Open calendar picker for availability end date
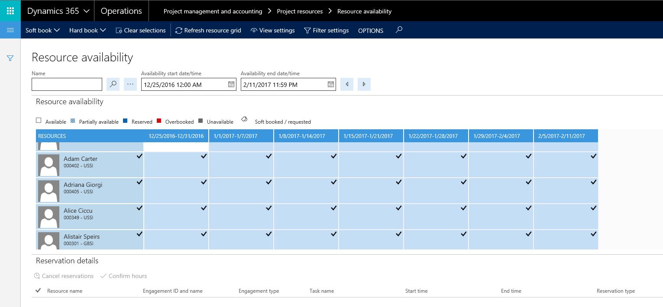Screen dimensions: 663x307 click(331, 84)
